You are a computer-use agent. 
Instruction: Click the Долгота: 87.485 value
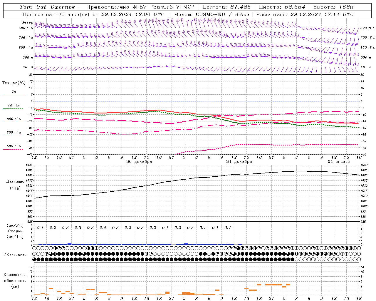pos(226,7)
